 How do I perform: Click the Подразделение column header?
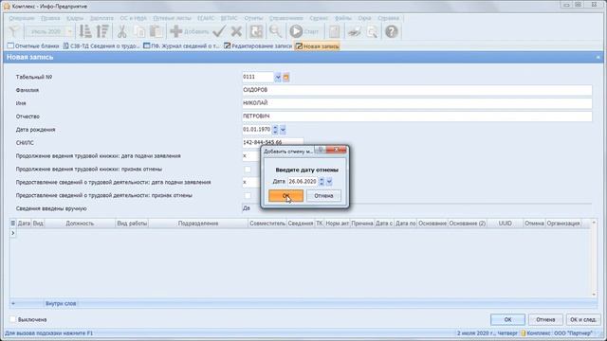click(198, 224)
